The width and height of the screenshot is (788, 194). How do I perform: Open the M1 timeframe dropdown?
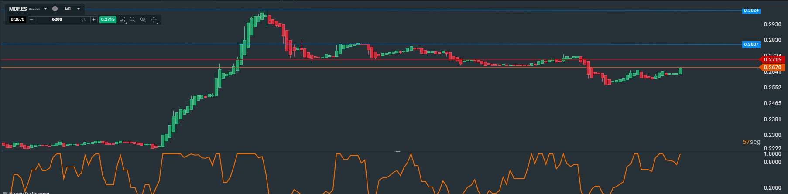tap(72, 9)
